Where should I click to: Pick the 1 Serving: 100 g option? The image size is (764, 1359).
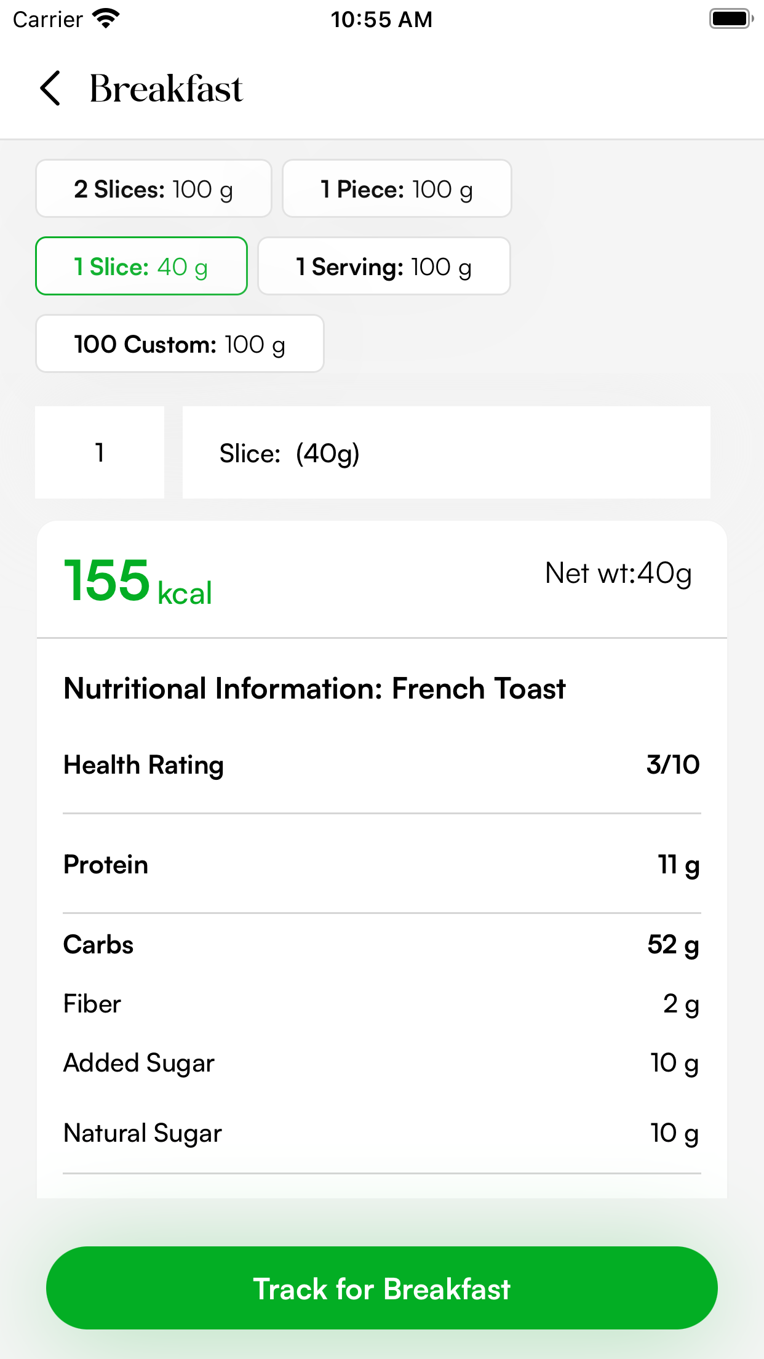384,266
